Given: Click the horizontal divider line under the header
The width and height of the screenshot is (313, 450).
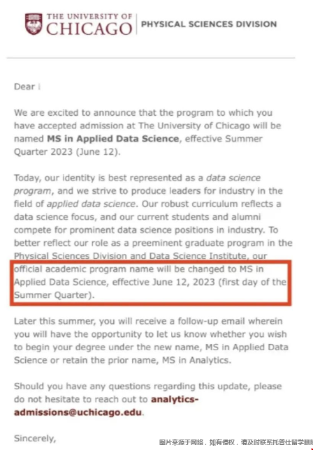Looking at the screenshot, I should [151, 58].
